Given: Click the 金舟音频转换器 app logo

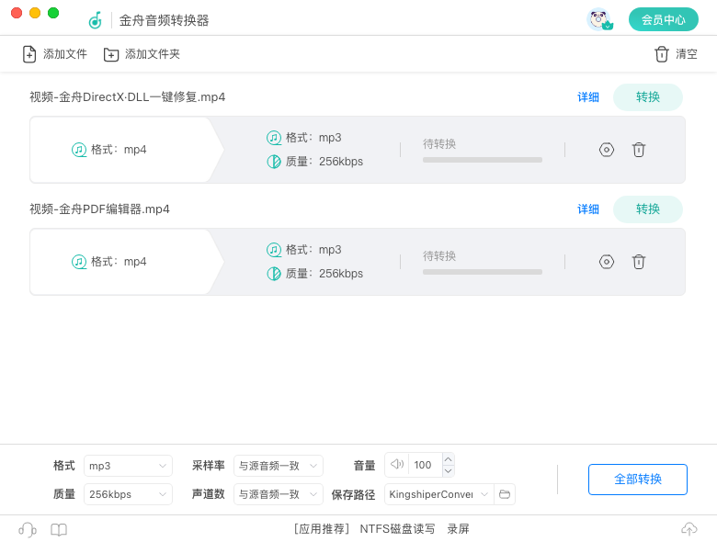Looking at the screenshot, I should click(96, 20).
